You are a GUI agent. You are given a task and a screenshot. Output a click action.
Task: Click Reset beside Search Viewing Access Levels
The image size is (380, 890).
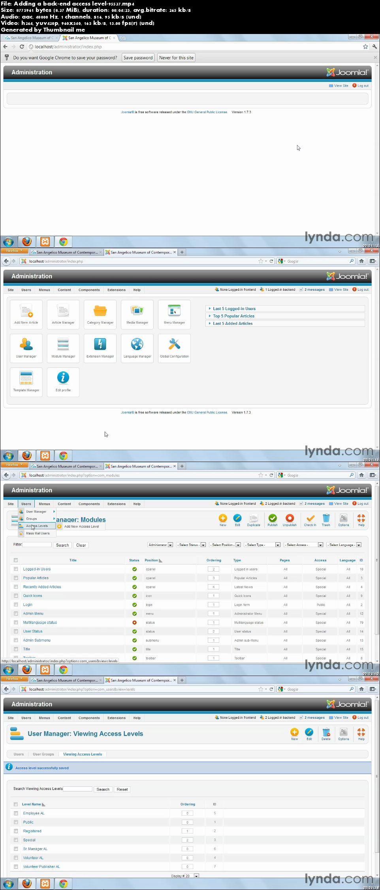point(122,789)
